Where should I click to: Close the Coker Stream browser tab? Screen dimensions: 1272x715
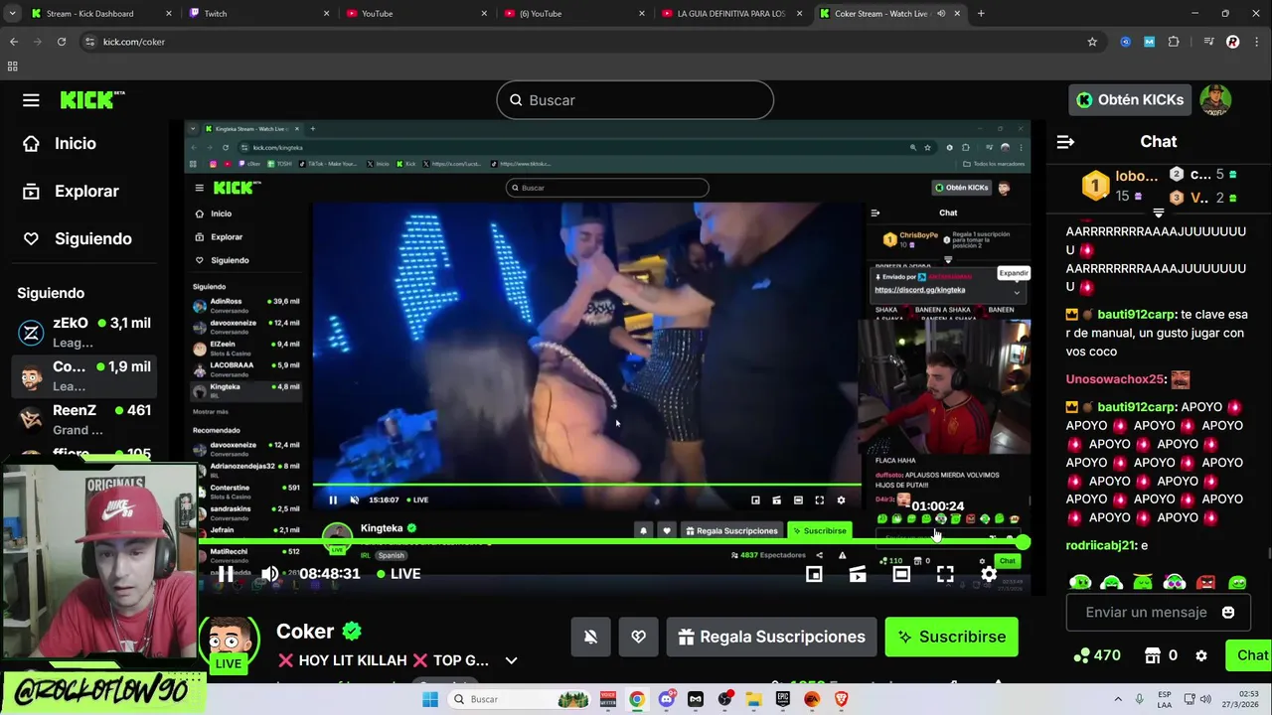point(959,14)
